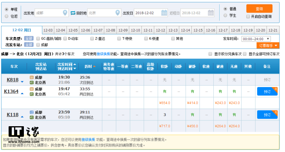The image size is (285, 152).
Task: Enable 显示积分兑换车次 checkbox
Action: (210, 54)
